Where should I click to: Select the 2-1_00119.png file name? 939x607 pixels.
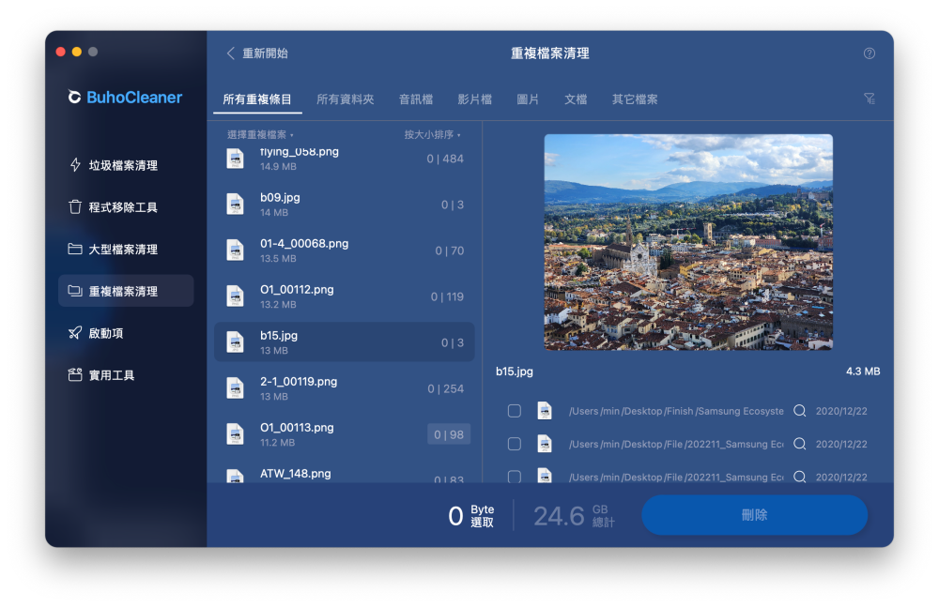pyautogui.click(x=299, y=382)
